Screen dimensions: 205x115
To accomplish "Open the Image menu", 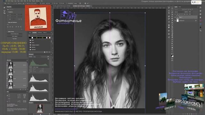I will (x=12, y=1).
